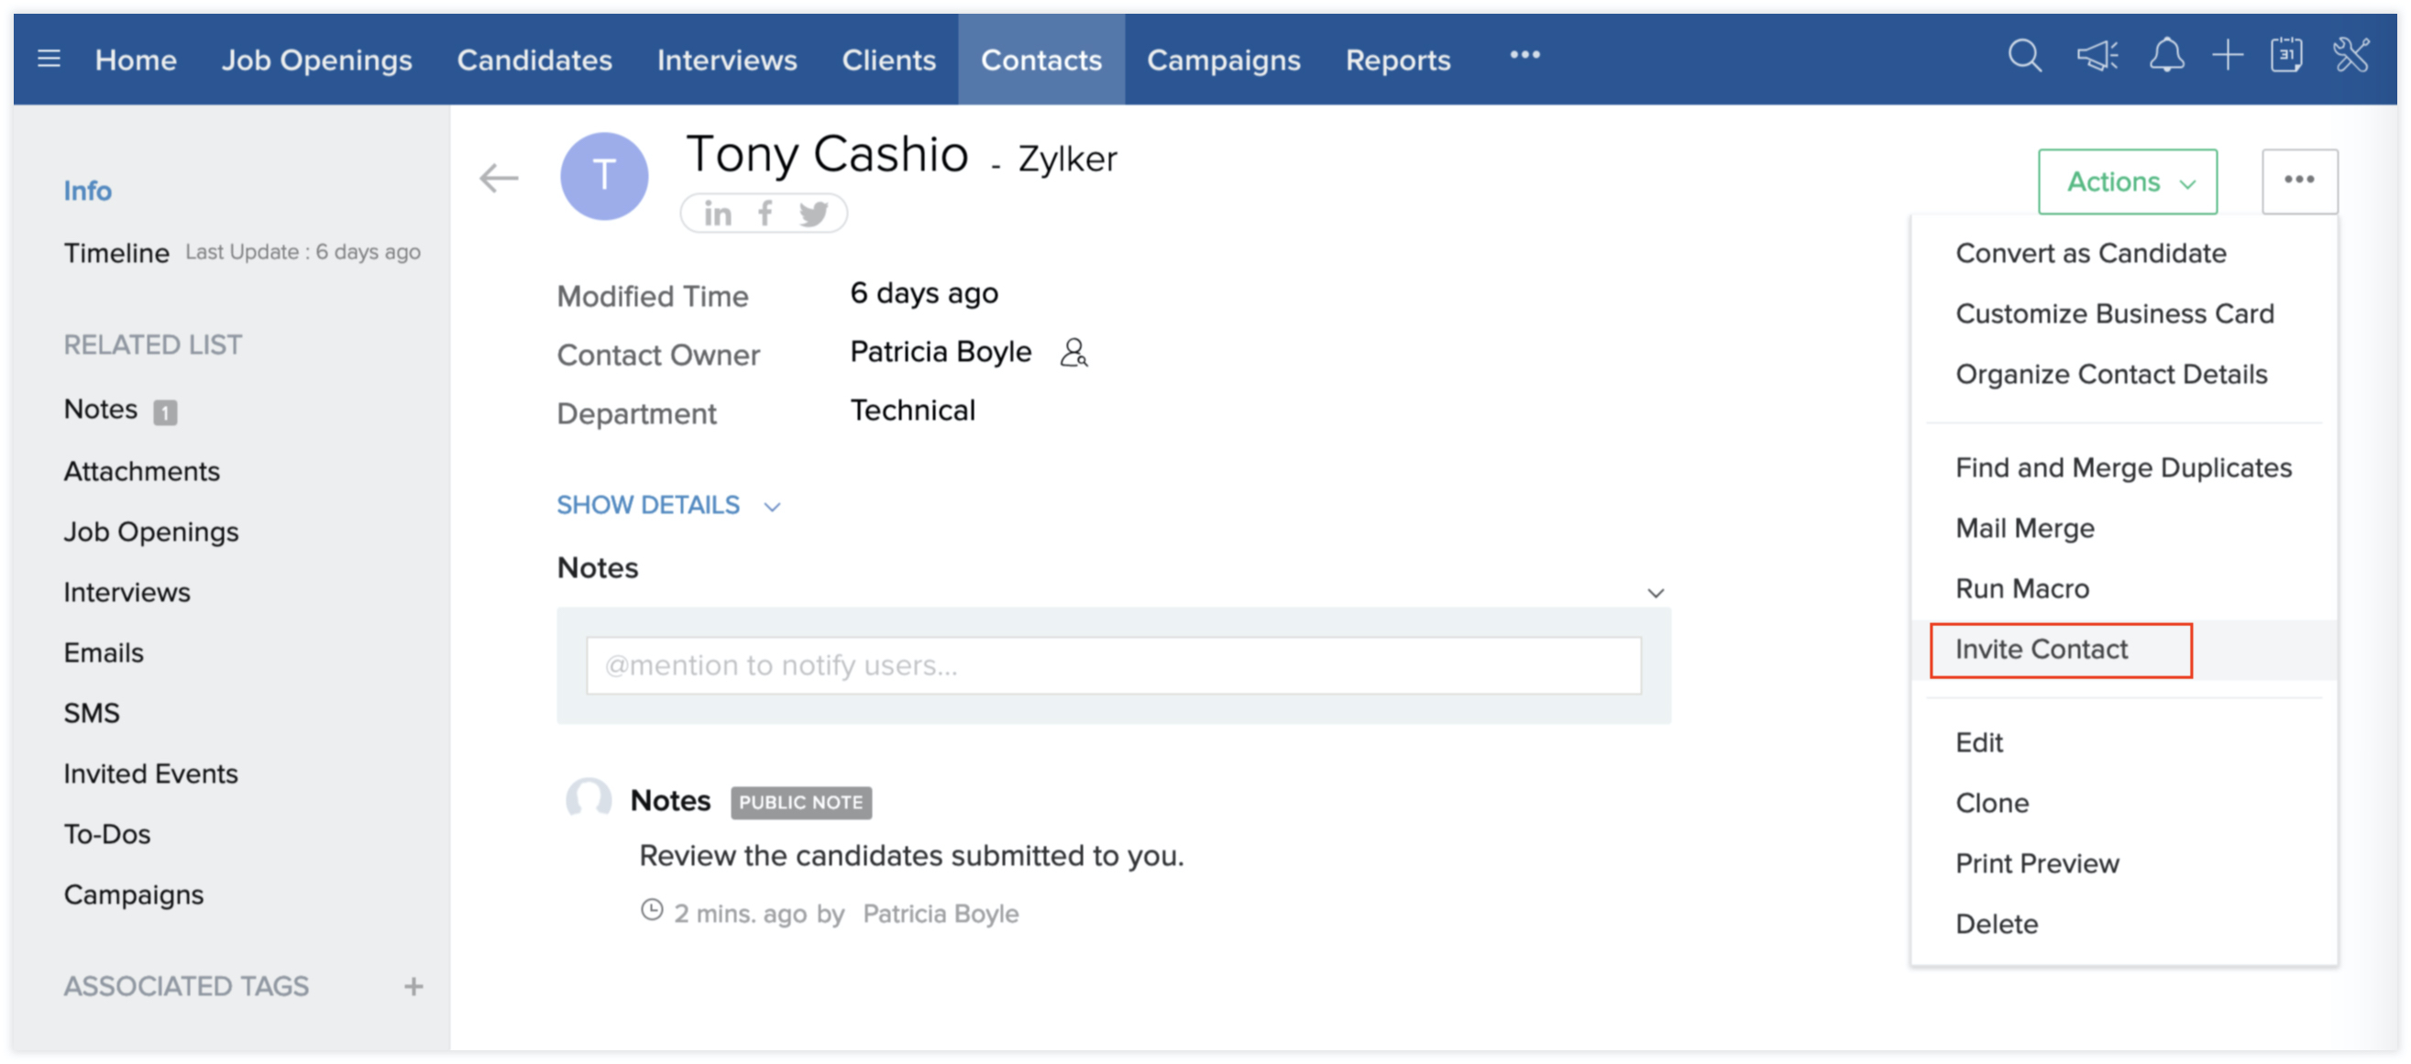Open the announcements megaphone icon
Screen dimensions: 2411x1064
[2097, 56]
